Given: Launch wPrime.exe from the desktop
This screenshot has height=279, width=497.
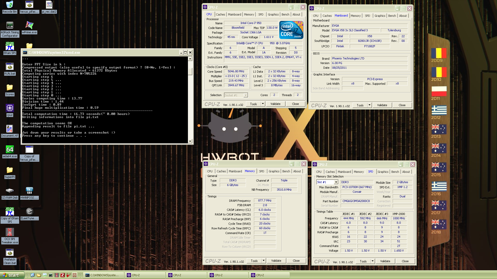Looking at the screenshot, I should click(29, 27).
